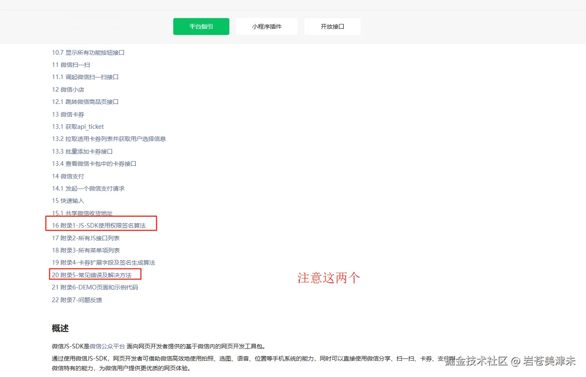
Task: Switch to the 平台指引 tab
Action: pos(201,27)
